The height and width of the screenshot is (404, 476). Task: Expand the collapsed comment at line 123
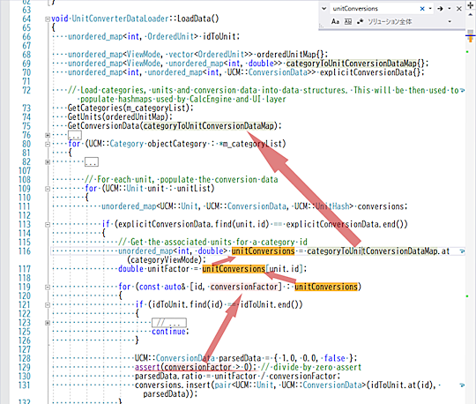pyautogui.click(x=48, y=323)
